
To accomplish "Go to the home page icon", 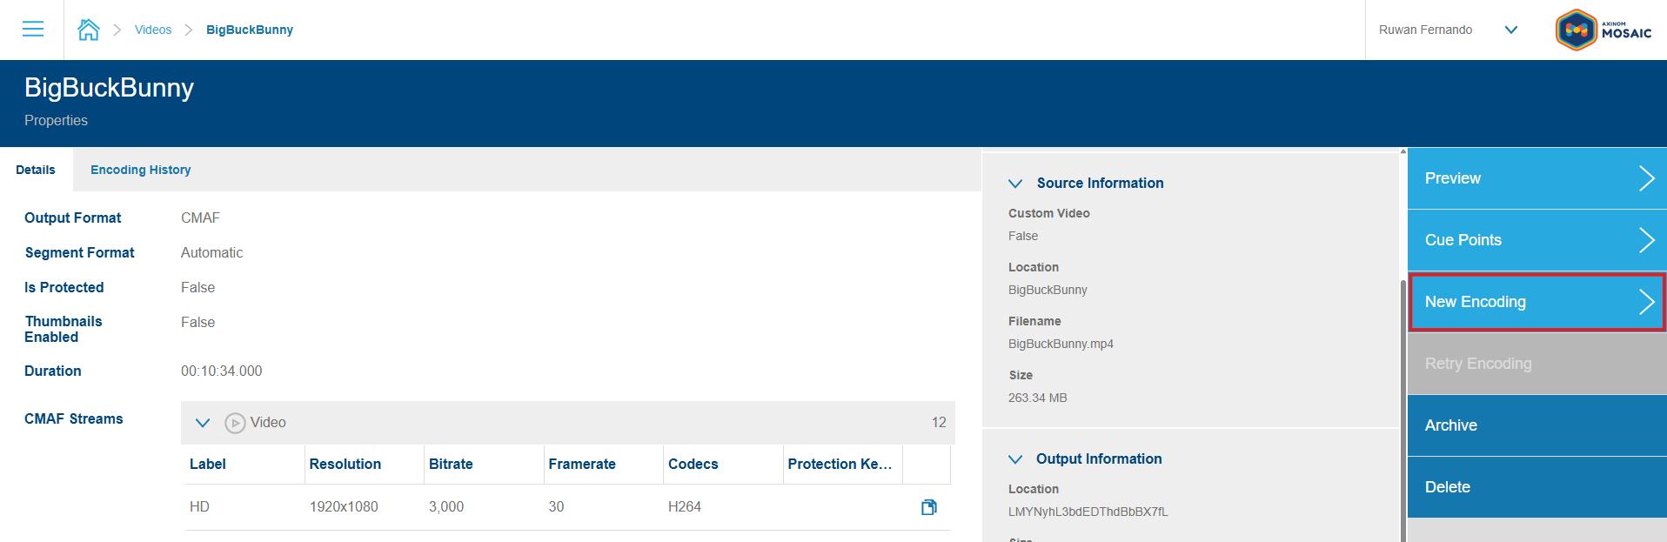I will coord(88,30).
